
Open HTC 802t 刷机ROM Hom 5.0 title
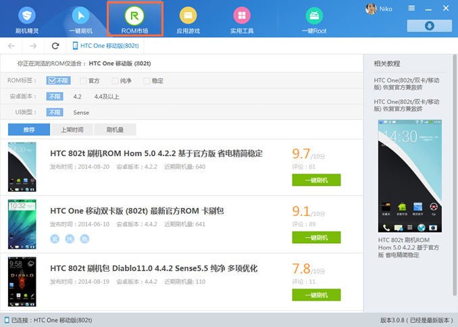156,153
